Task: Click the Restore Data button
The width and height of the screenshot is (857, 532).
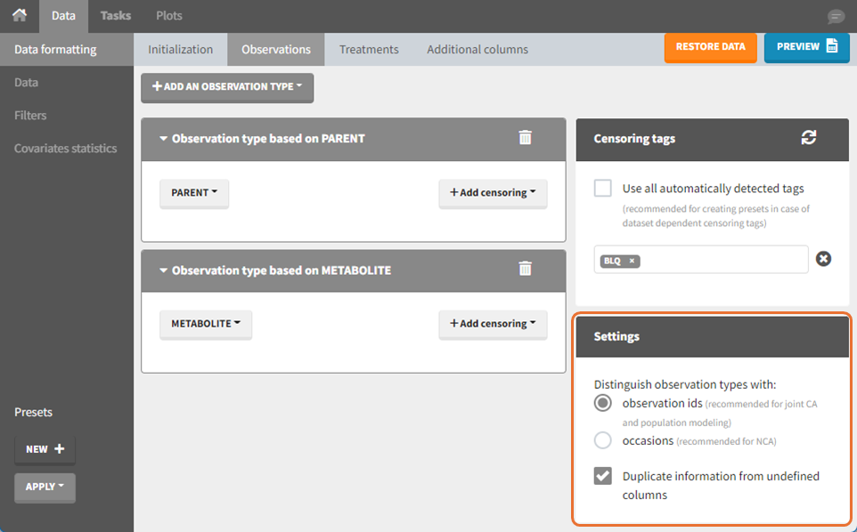Action: pyautogui.click(x=710, y=47)
